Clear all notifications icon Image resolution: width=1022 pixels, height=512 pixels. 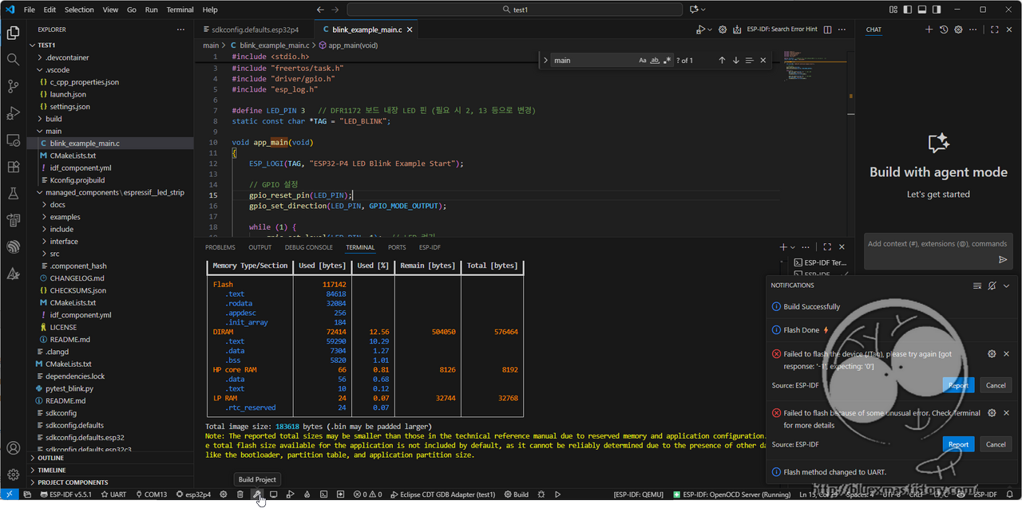977,286
